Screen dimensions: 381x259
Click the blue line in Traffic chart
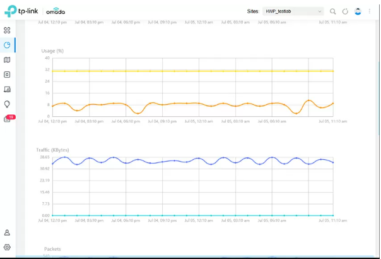click(189, 160)
